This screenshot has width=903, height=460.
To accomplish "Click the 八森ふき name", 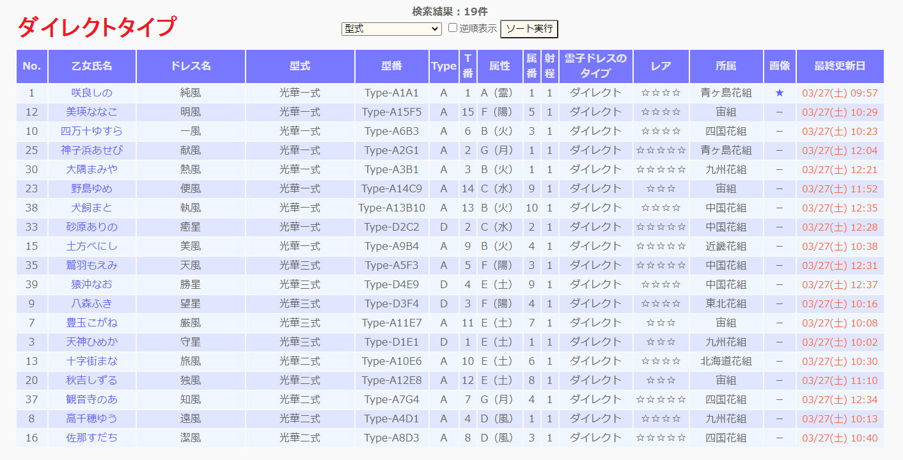I will [91, 303].
